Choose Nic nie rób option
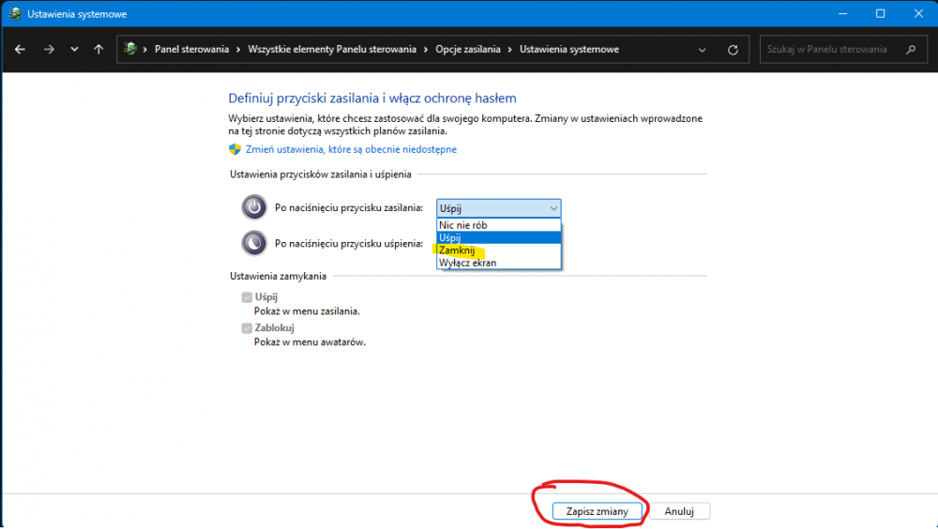Screen dimensions: 938x529 pyautogui.click(x=462, y=225)
